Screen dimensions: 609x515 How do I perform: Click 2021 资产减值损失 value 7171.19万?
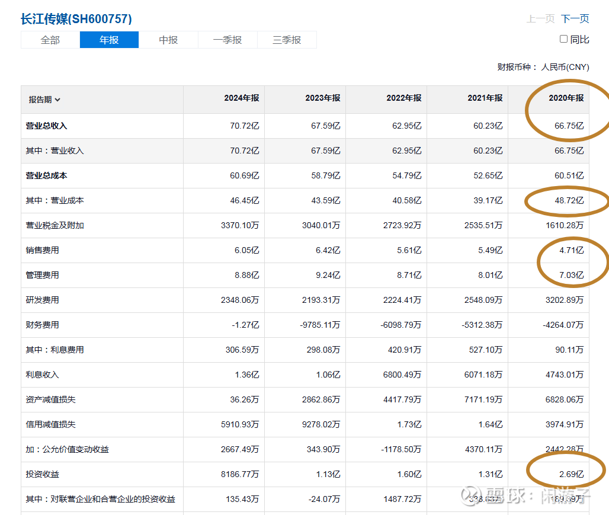click(483, 399)
